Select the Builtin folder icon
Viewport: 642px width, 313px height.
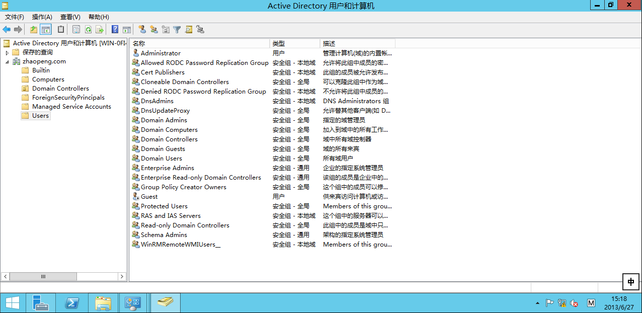pyautogui.click(x=25, y=70)
